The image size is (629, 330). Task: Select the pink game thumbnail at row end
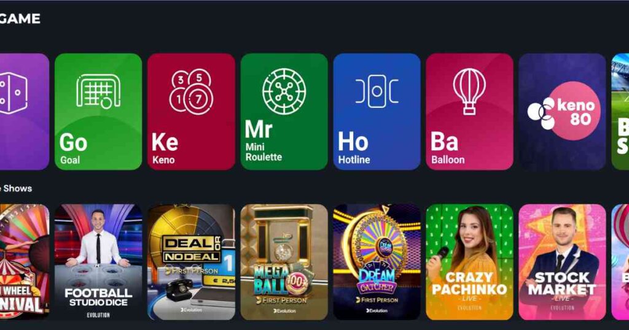point(620,262)
